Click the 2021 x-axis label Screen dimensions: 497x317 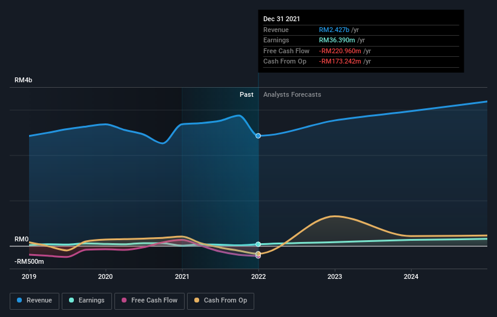pyautogui.click(x=182, y=277)
